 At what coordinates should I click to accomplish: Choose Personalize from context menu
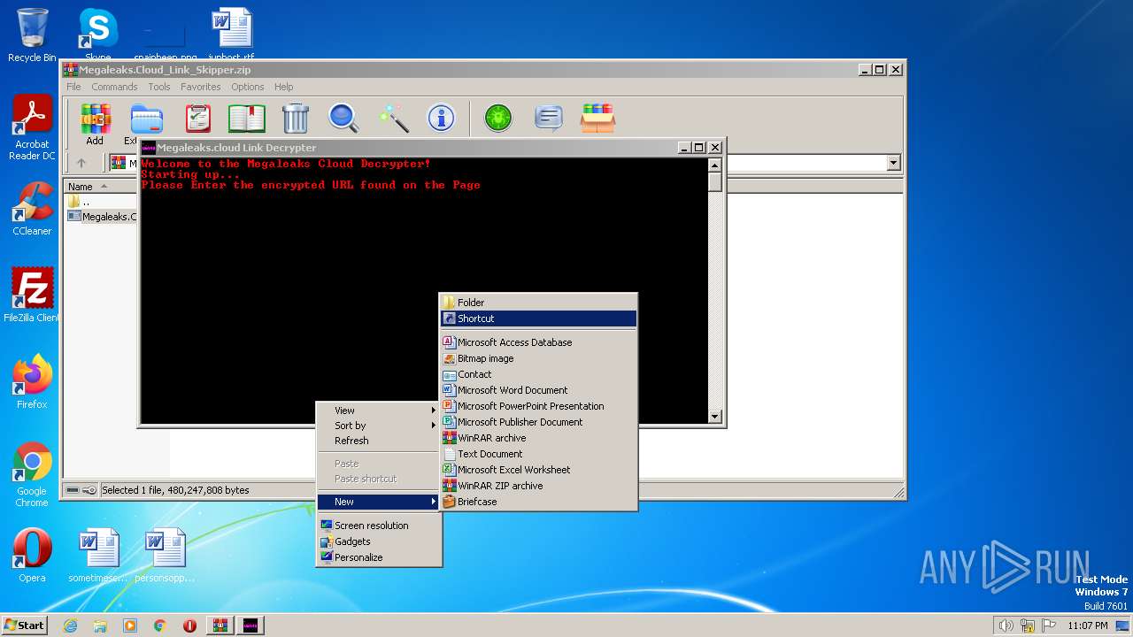click(x=379, y=557)
